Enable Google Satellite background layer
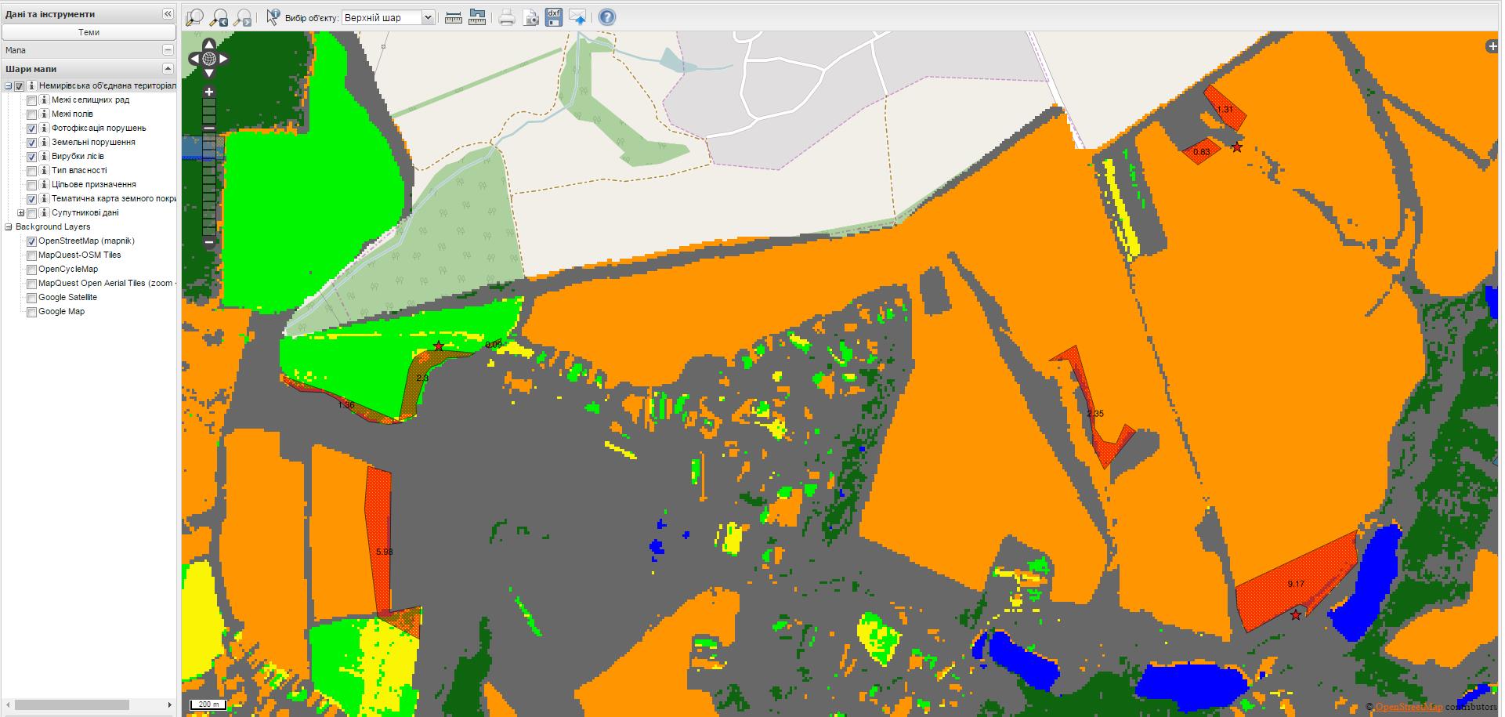 32,298
